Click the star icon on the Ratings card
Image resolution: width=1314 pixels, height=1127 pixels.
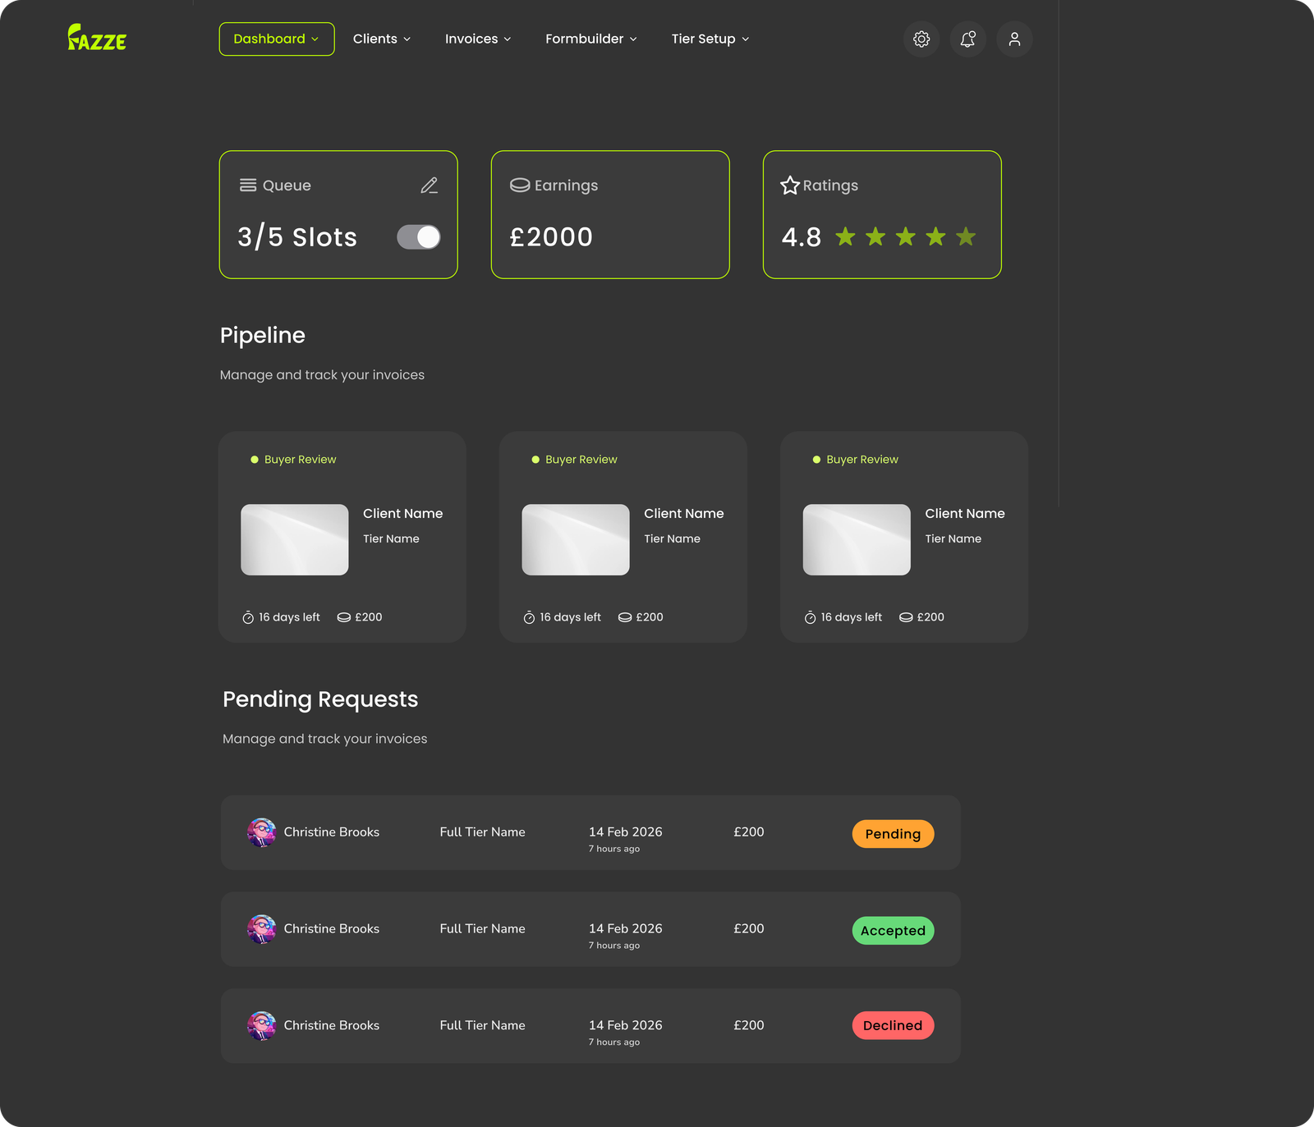click(x=790, y=186)
